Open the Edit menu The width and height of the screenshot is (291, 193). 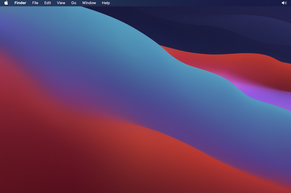(x=48, y=3)
